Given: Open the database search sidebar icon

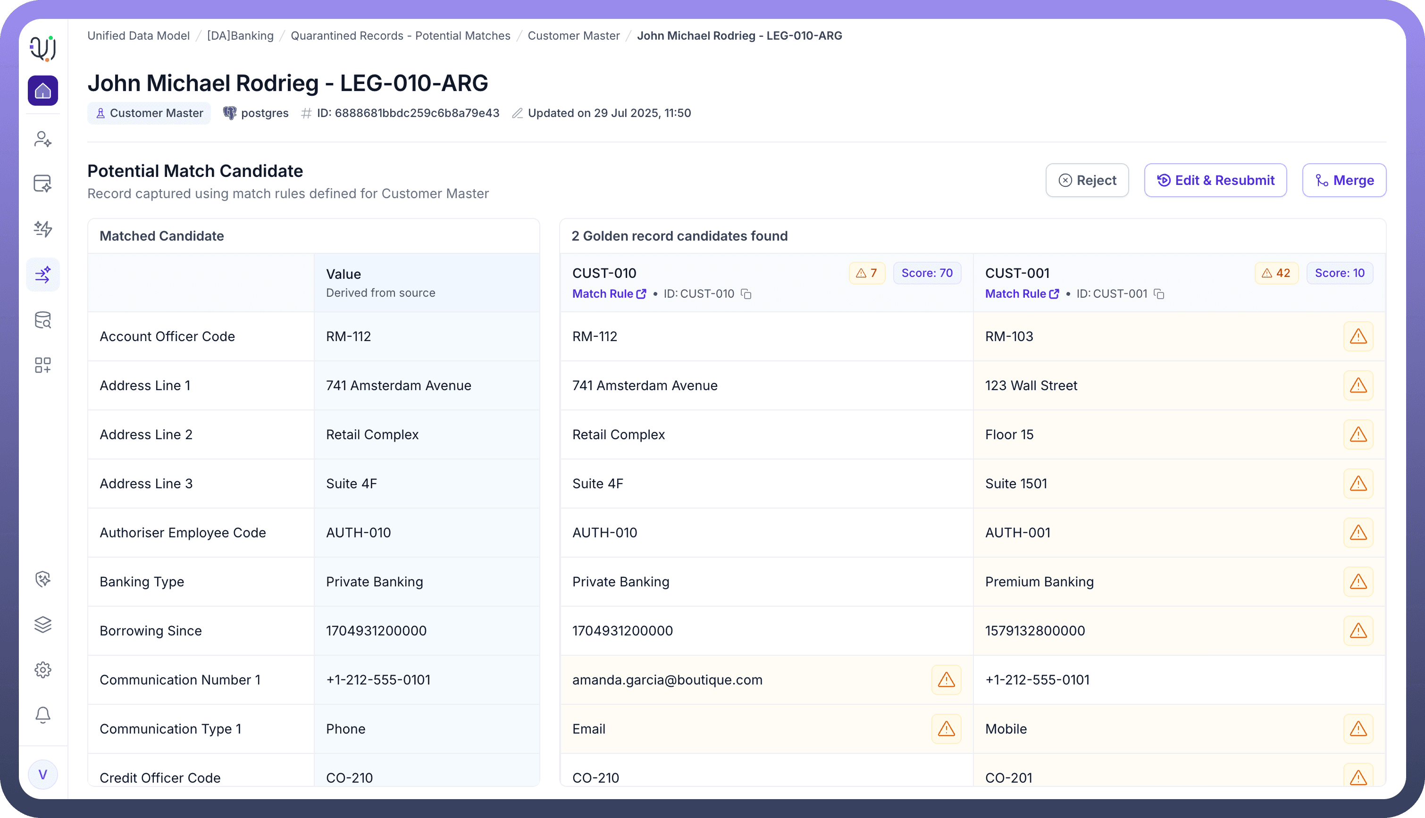Looking at the screenshot, I should (43, 320).
